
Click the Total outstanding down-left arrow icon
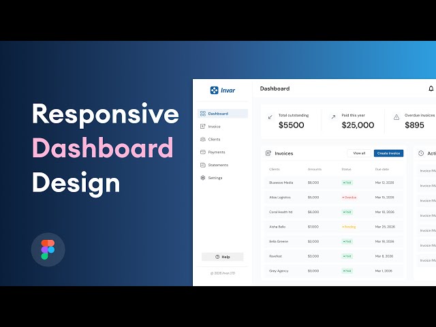[270, 117]
